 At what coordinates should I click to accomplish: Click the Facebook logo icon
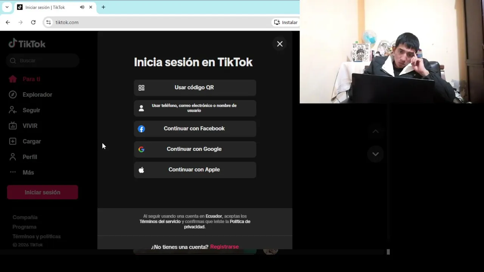point(141,129)
